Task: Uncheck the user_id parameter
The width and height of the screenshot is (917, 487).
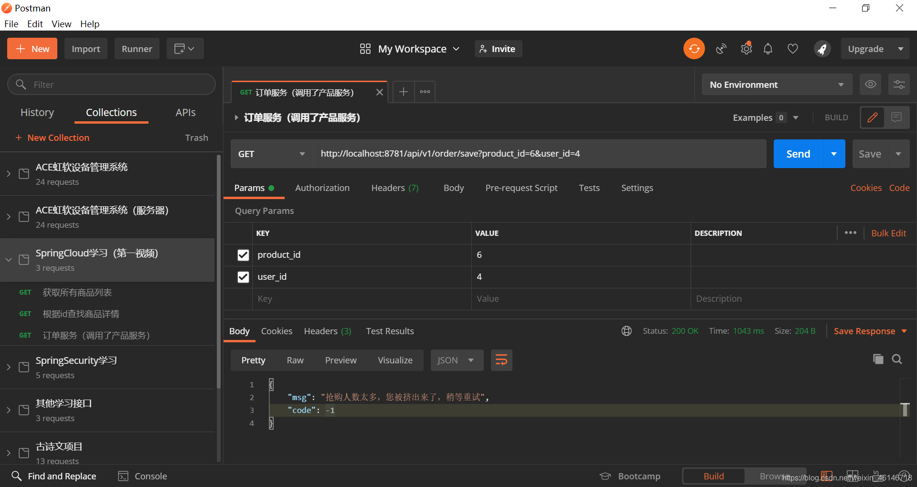Action: (243, 277)
